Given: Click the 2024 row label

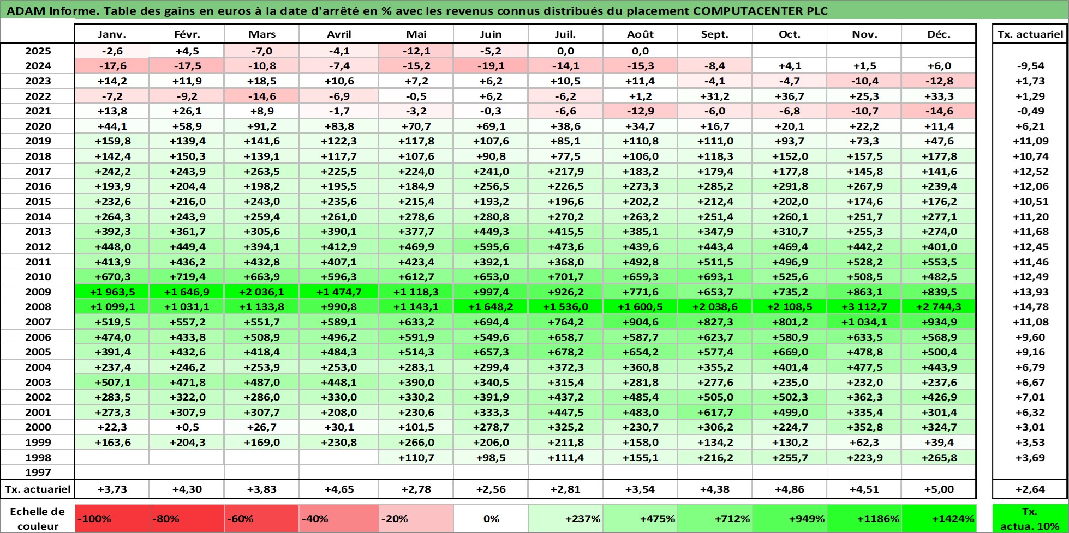Looking at the screenshot, I should coord(38,66).
